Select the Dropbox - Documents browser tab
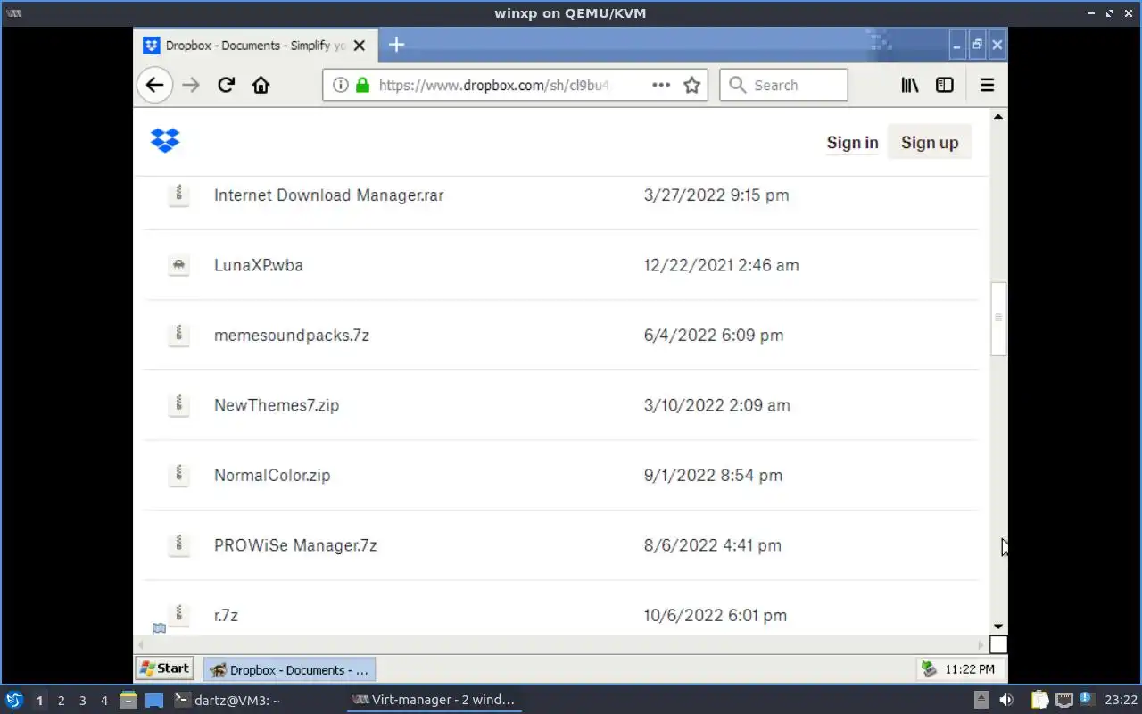1142x714 pixels. tap(255, 45)
